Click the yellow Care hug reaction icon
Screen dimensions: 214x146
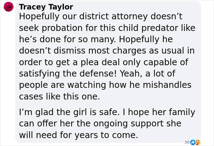pos(198,142)
